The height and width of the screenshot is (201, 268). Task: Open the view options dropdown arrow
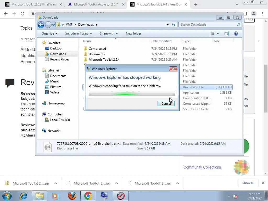point(218,33)
